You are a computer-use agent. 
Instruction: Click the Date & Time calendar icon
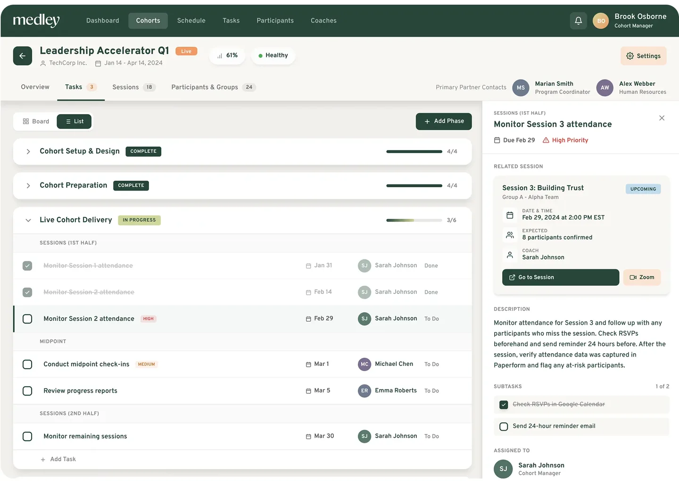pos(510,215)
